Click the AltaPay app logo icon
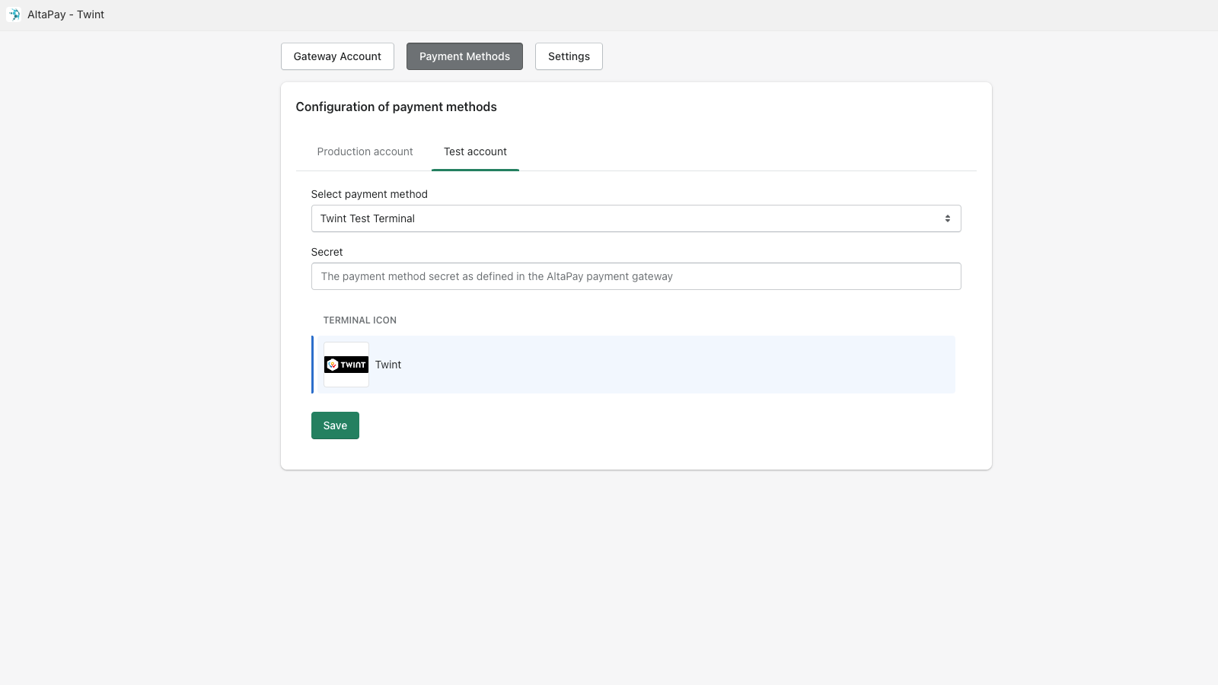1218x685 pixels. coord(14,14)
